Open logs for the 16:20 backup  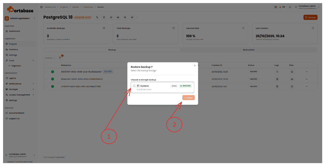[x=277, y=79]
